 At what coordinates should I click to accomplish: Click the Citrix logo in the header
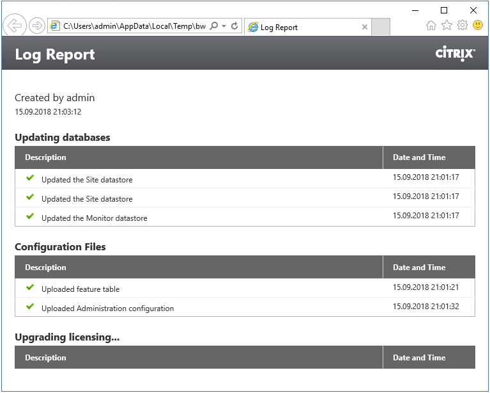(x=455, y=54)
